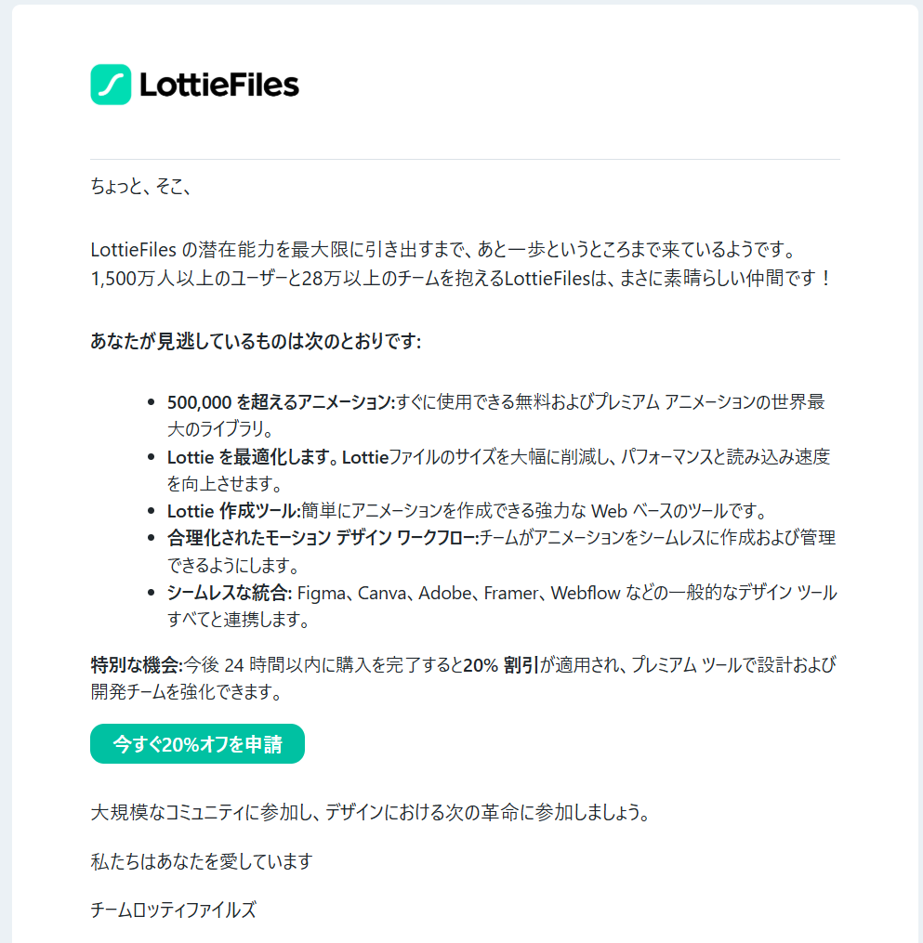Image resolution: width=923 pixels, height=943 pixels.
Task: Click the heading あなたが見逃しているものは次のとおりです
Action: [256, 342]
